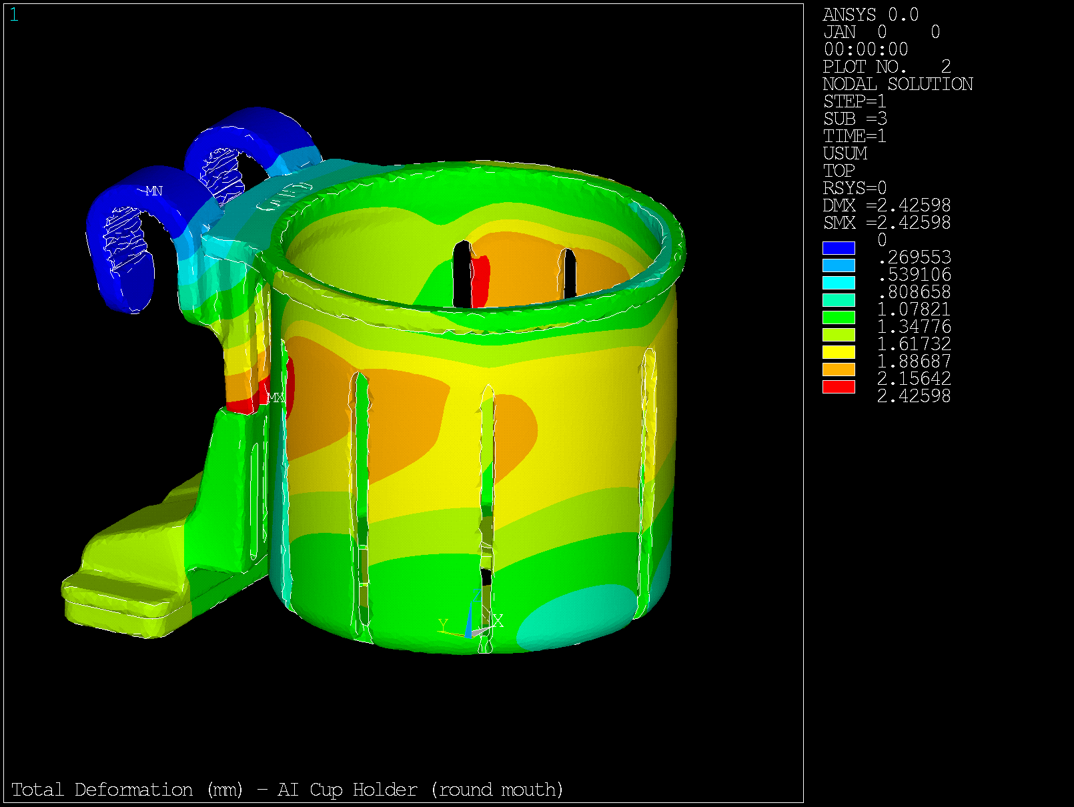Click the bright green legend swatch
The image size is (1074, 807).
(x=839, y=317)
